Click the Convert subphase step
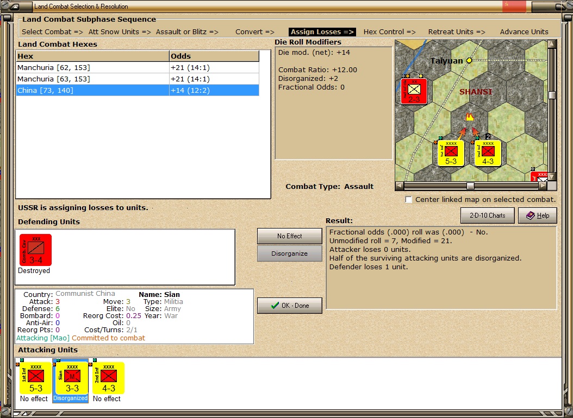The width and height of the screenshot is (573, 418). coord(255,31)
